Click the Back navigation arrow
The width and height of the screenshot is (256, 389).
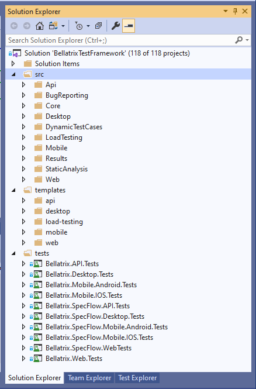pyautogui.click(x=14, y=26)
